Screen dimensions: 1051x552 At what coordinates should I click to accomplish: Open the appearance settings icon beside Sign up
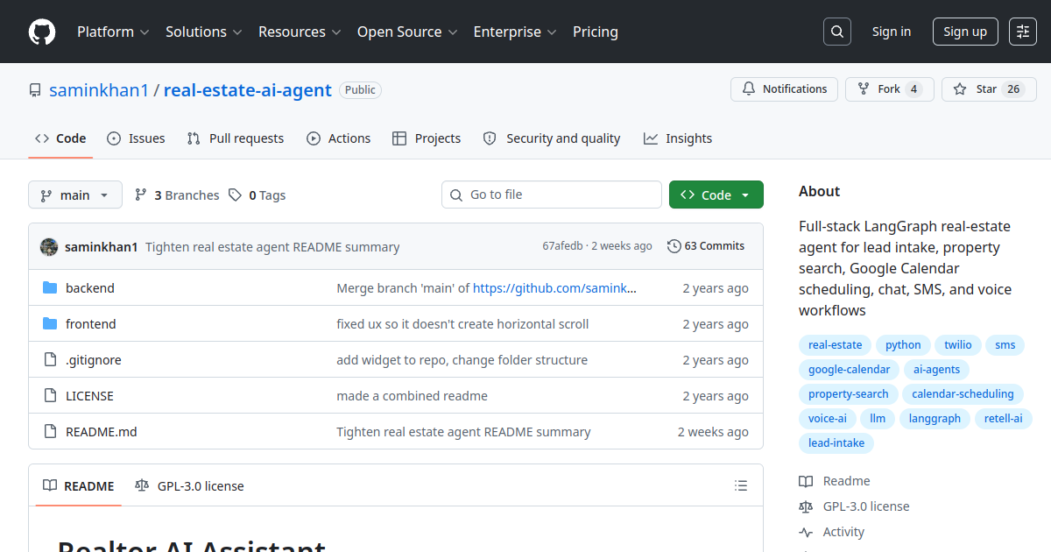1023,32
